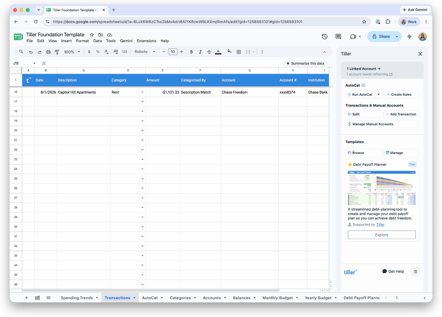Open the Insert menu
442x317 pixels.
click(66, 41)
